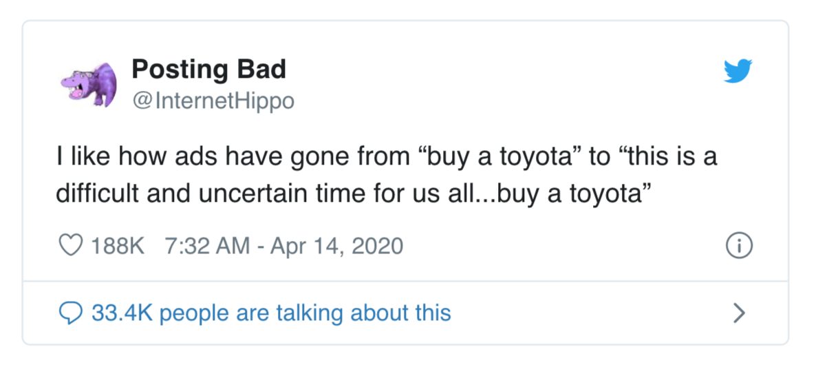
Task: Open the info circle icon
Action: click(740, 246)
